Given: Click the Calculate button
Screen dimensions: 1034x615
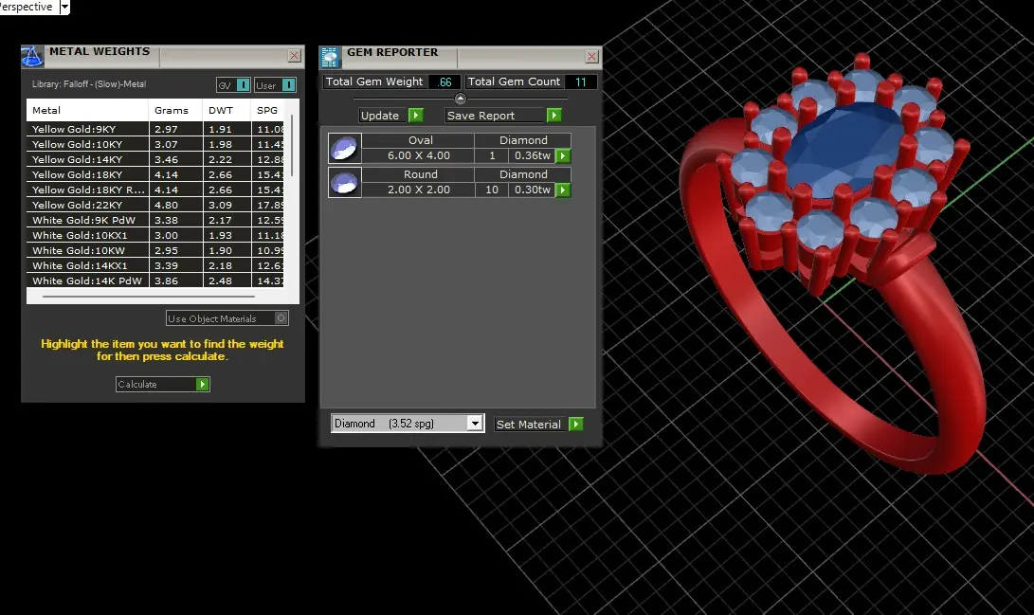Looking at the screenshot, I should (162, 385).
